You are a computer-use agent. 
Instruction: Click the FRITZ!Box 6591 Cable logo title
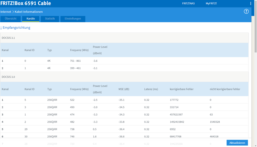point(26,4)
